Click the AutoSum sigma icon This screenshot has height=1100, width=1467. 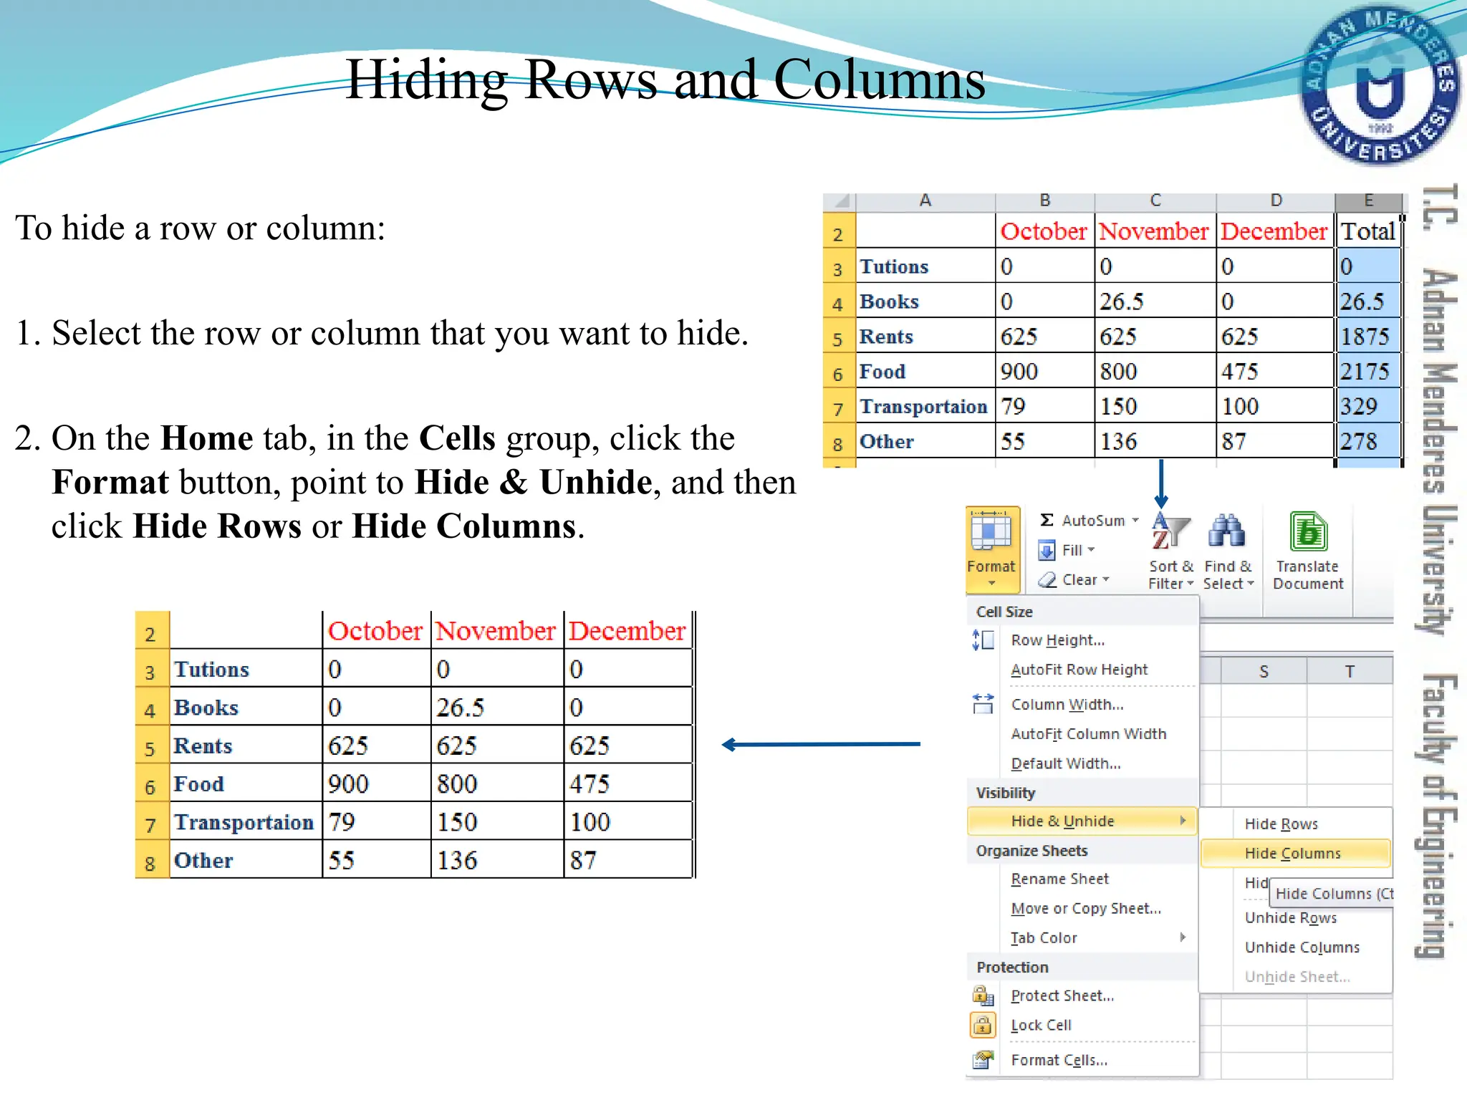tap(1047, 520)
